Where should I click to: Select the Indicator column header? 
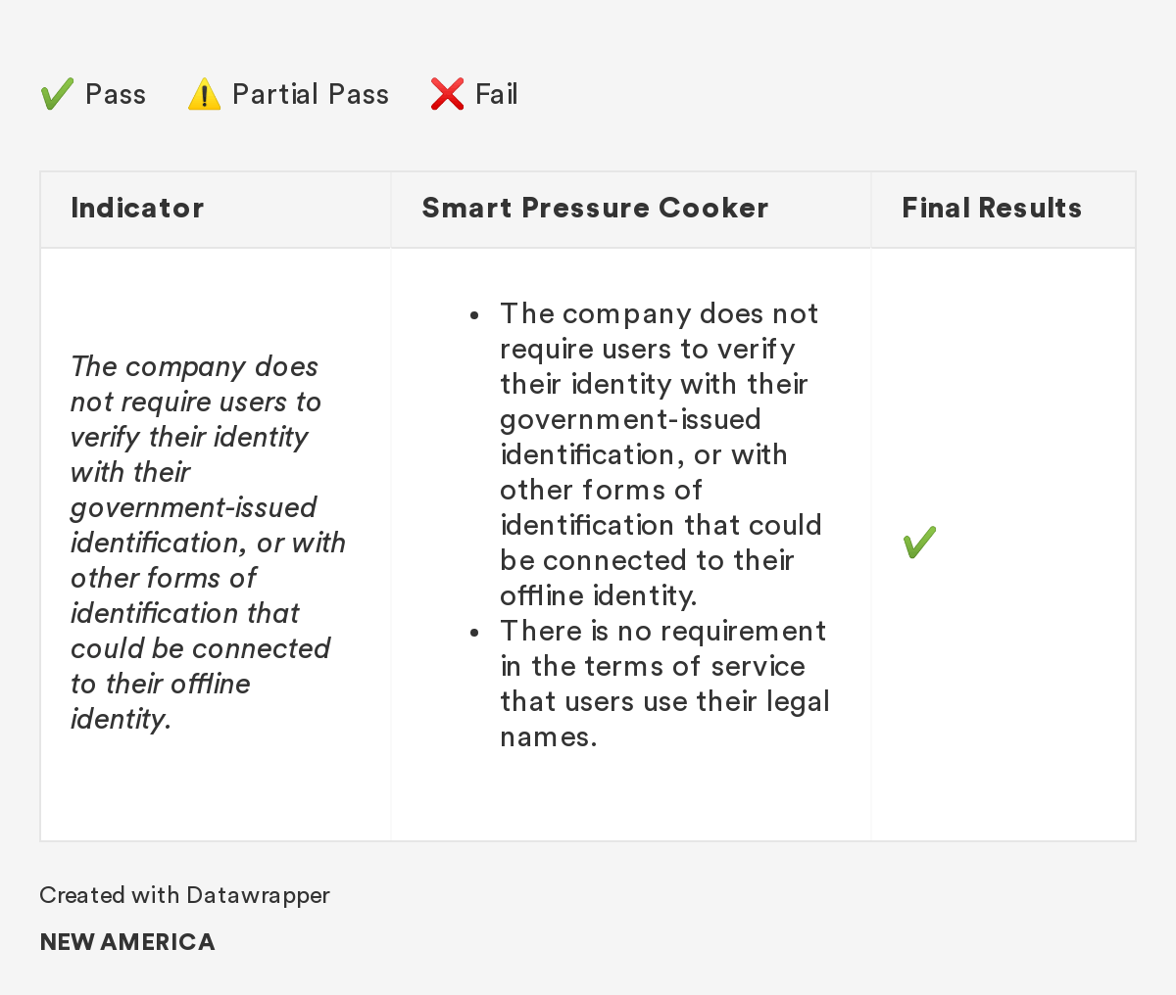point(137,208)
